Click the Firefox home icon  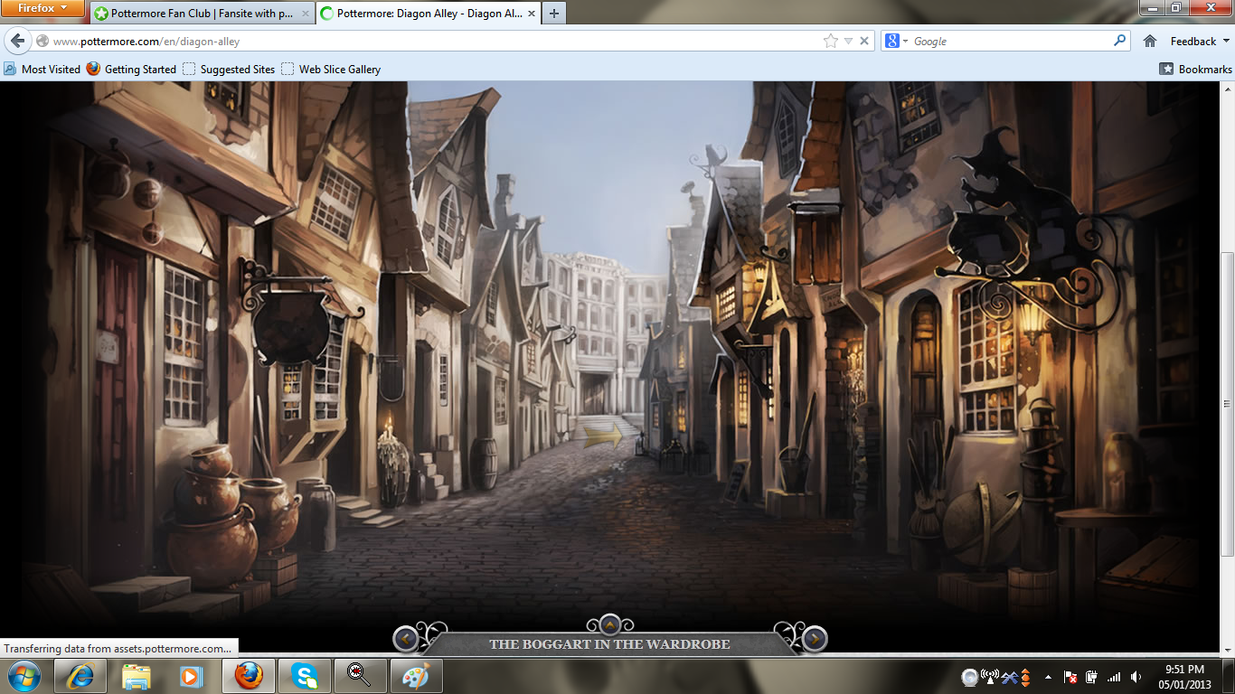coord(1148,41)
